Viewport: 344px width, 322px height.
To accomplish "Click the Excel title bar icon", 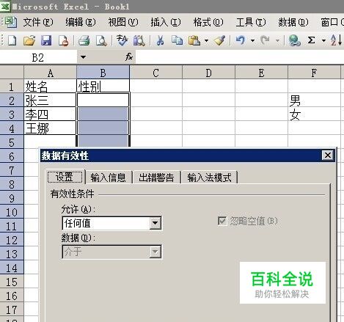I will pos(4,6).
